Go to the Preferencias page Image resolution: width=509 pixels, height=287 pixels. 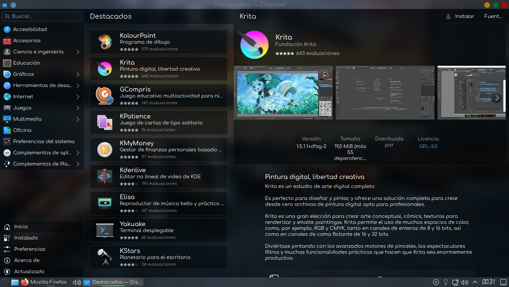30,249
